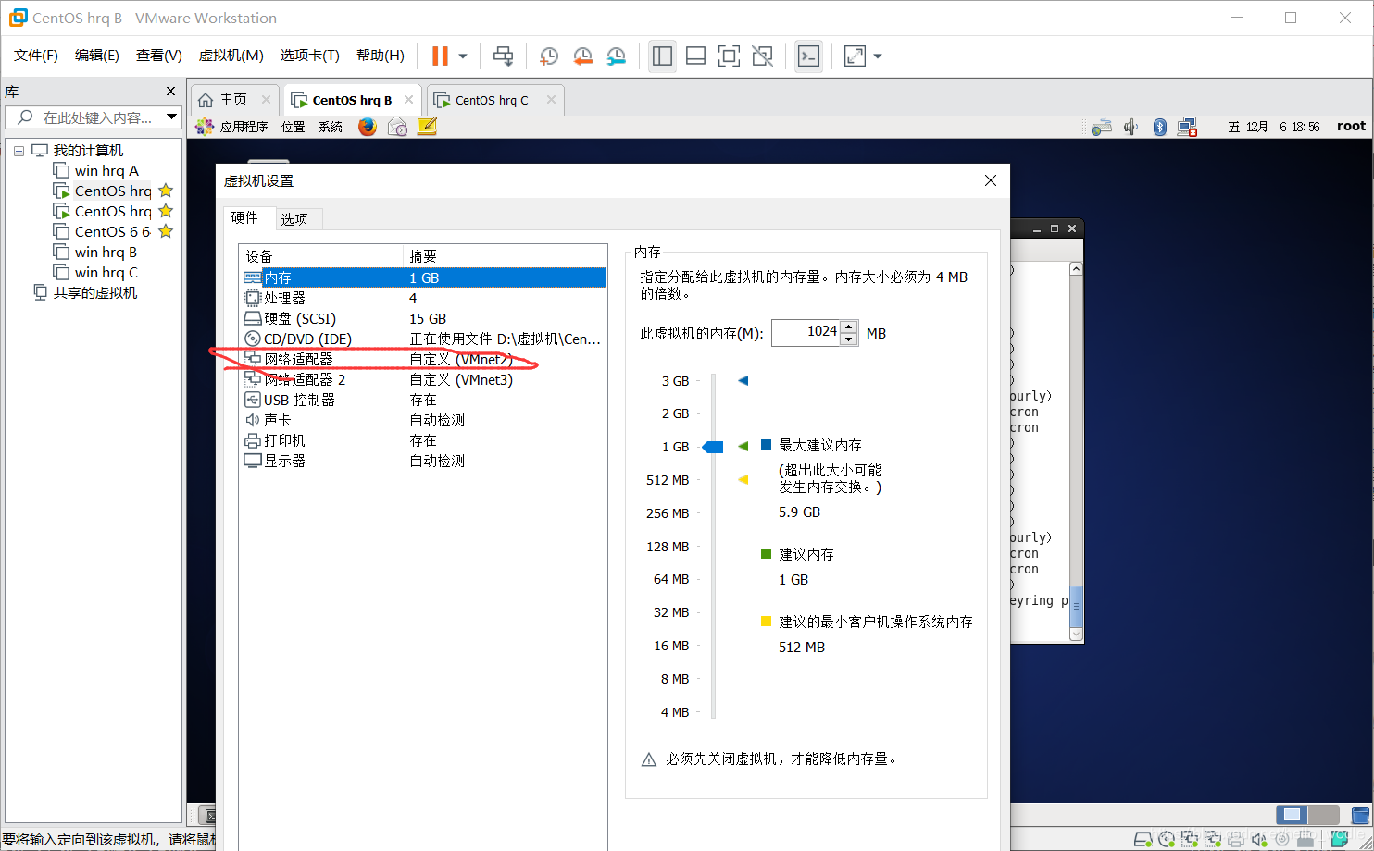Collapse the 我的计算机 tree node
This screenshot has height=851, width=1374.
tap(19, 151)
